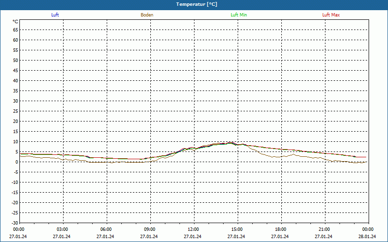Viewport: 388px width, 242px height.
Task: Click the 21:00 time axis label
Action: pyautogui.click(x=324, y=229)
